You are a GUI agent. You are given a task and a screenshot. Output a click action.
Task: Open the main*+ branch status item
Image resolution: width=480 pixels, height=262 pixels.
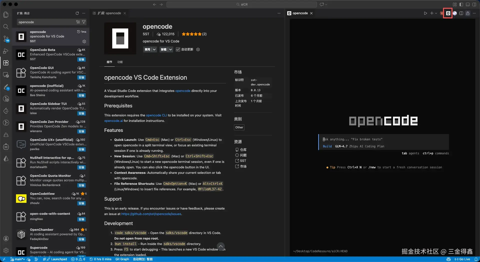coord(17,259)
